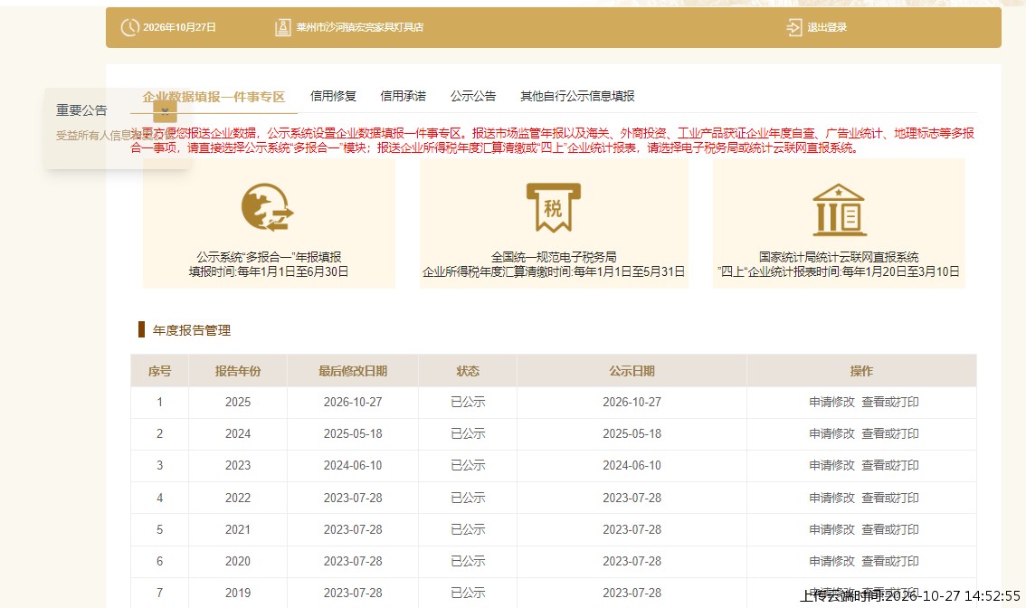Click 查看或打印 for report year 2022
Screen dimensions: 1026x608
(890, 498)
